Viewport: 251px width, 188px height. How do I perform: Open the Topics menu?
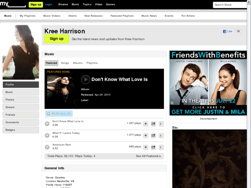87,4
